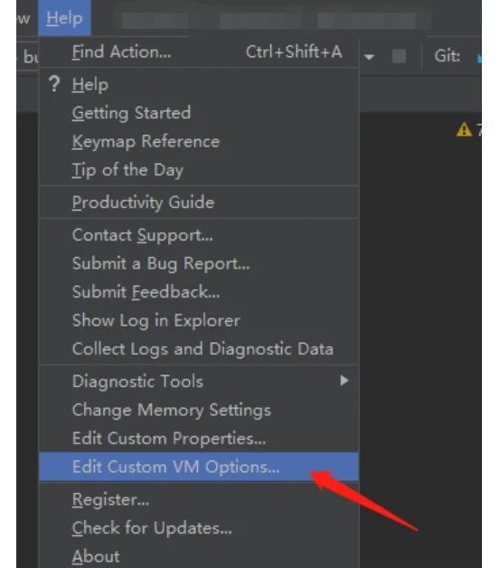The height and width of the screenshot is (568, 500).
Task: Show Tip of the Day
Action: [x=199, y=170]
